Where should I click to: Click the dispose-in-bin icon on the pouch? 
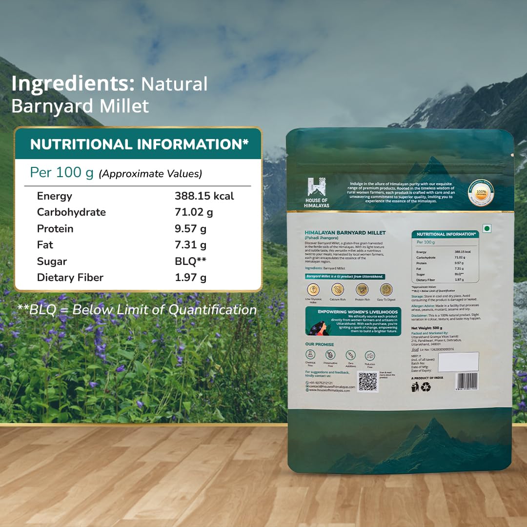coord(415,387)
